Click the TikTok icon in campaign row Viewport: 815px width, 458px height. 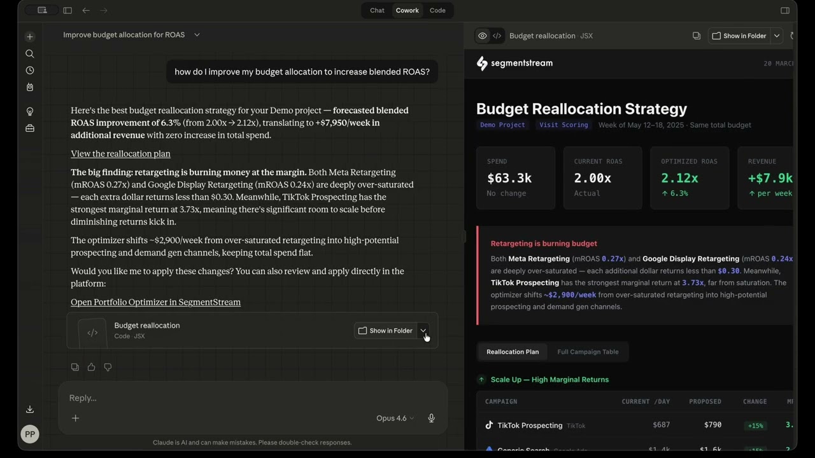tap(489, 425)
